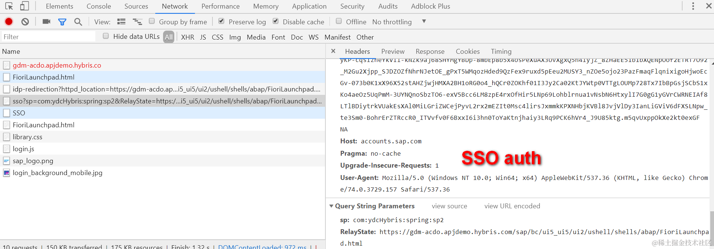Select the library.css request row

163,137
